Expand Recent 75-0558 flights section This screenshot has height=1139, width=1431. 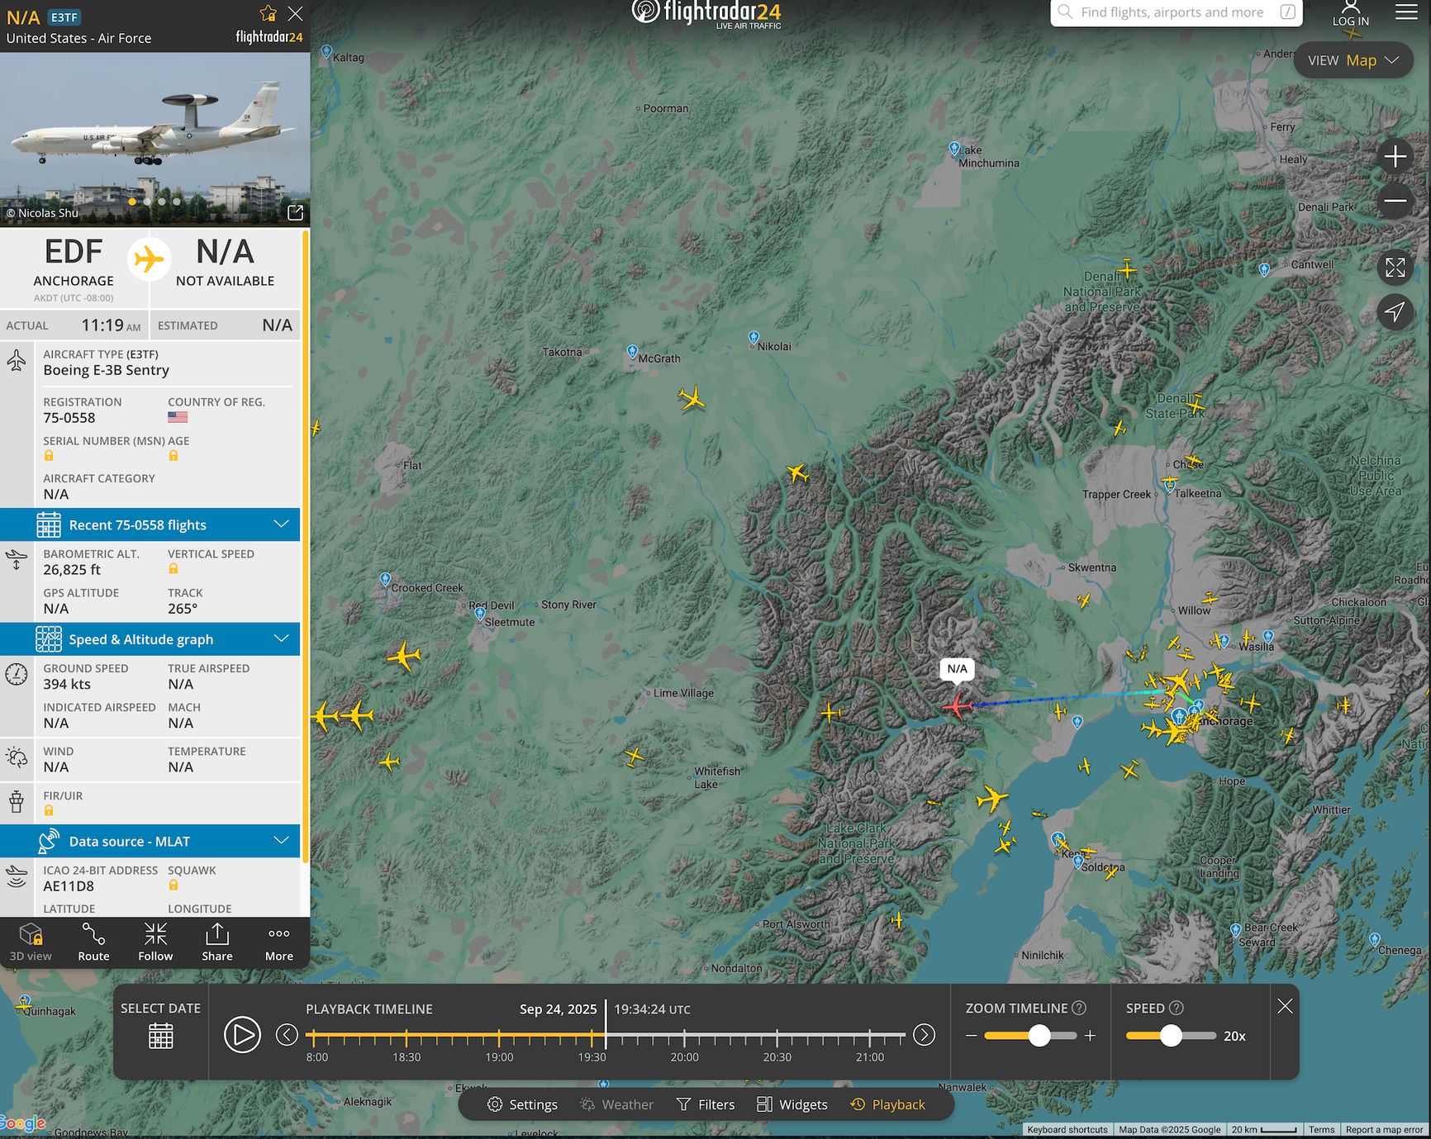pos(281,524)
